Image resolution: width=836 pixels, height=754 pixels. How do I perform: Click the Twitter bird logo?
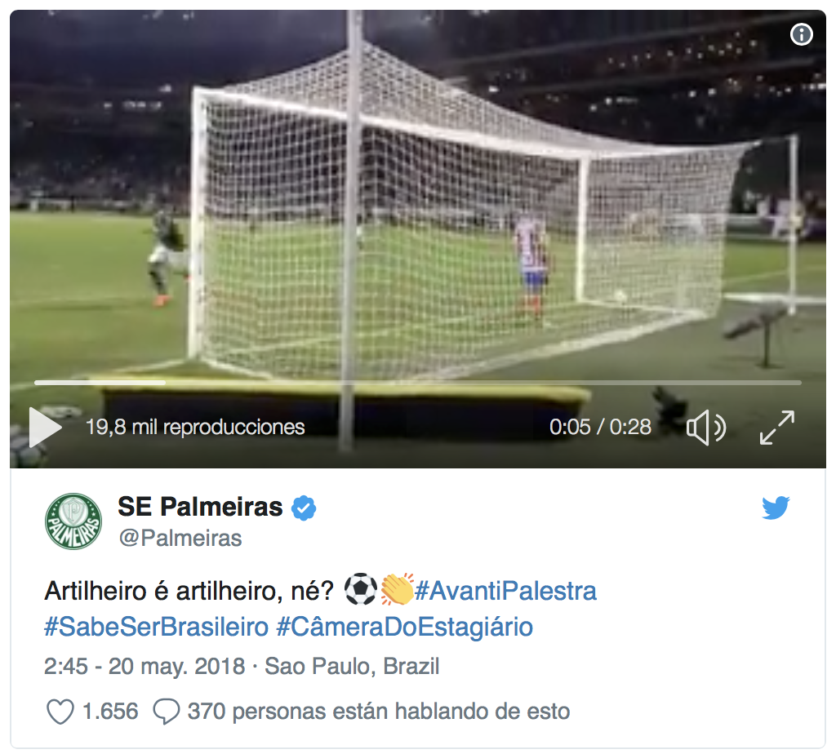point(776,508)
